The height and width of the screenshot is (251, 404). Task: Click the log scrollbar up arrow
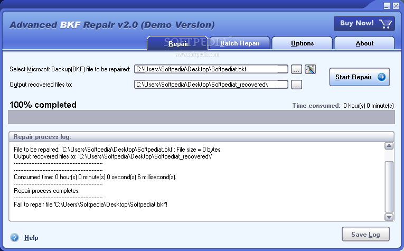(x=389, y=146)
